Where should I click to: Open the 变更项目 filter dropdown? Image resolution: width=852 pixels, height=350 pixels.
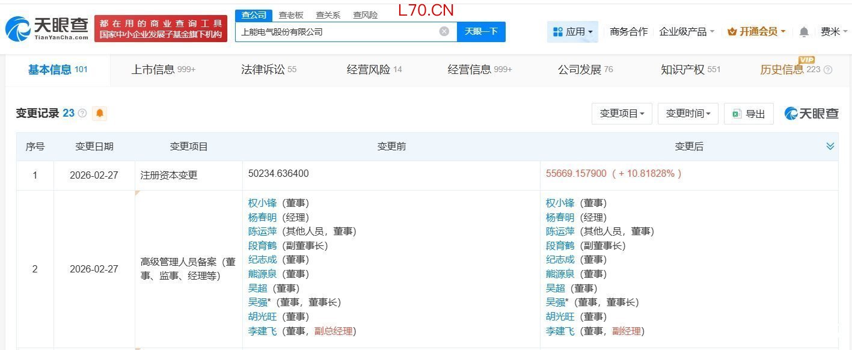622,113
